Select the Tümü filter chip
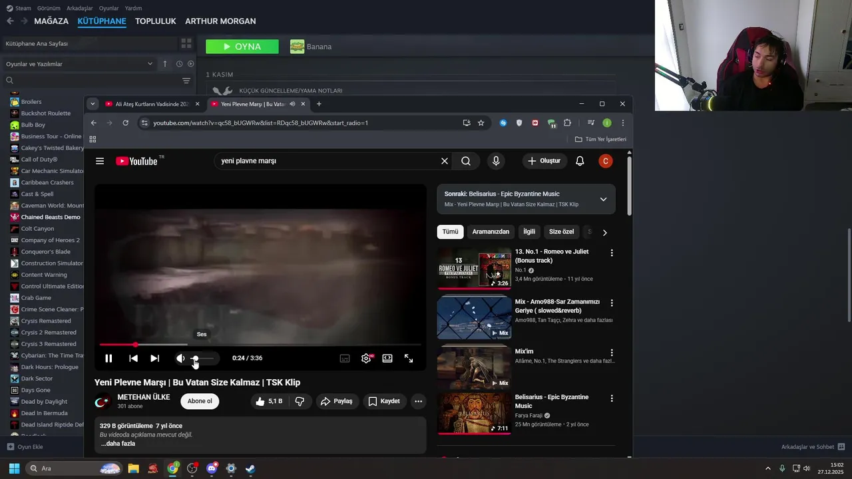 pos(451,232)
